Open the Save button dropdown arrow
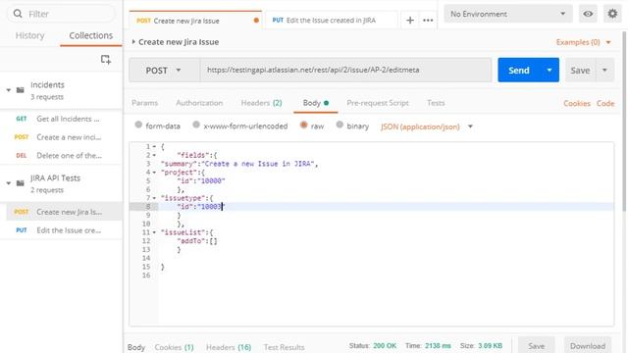Image resolution: width=628 pixels, height=353 pixels. (x=604, y=70)
